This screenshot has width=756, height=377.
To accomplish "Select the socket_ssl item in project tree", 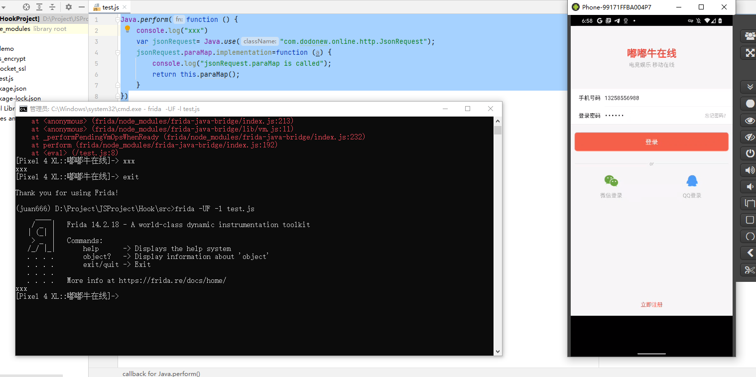I will click(x=13, y=69).
